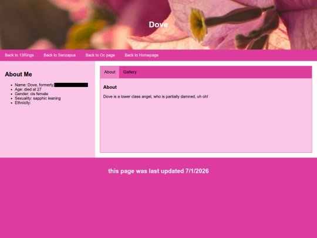Select the 'Ethnicity:' list item
This screenshot has height=238, width=317.
[x=23, y=103]
